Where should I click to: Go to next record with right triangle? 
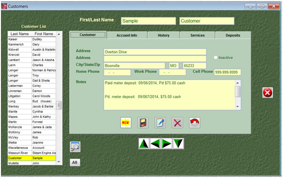[166, 144]
